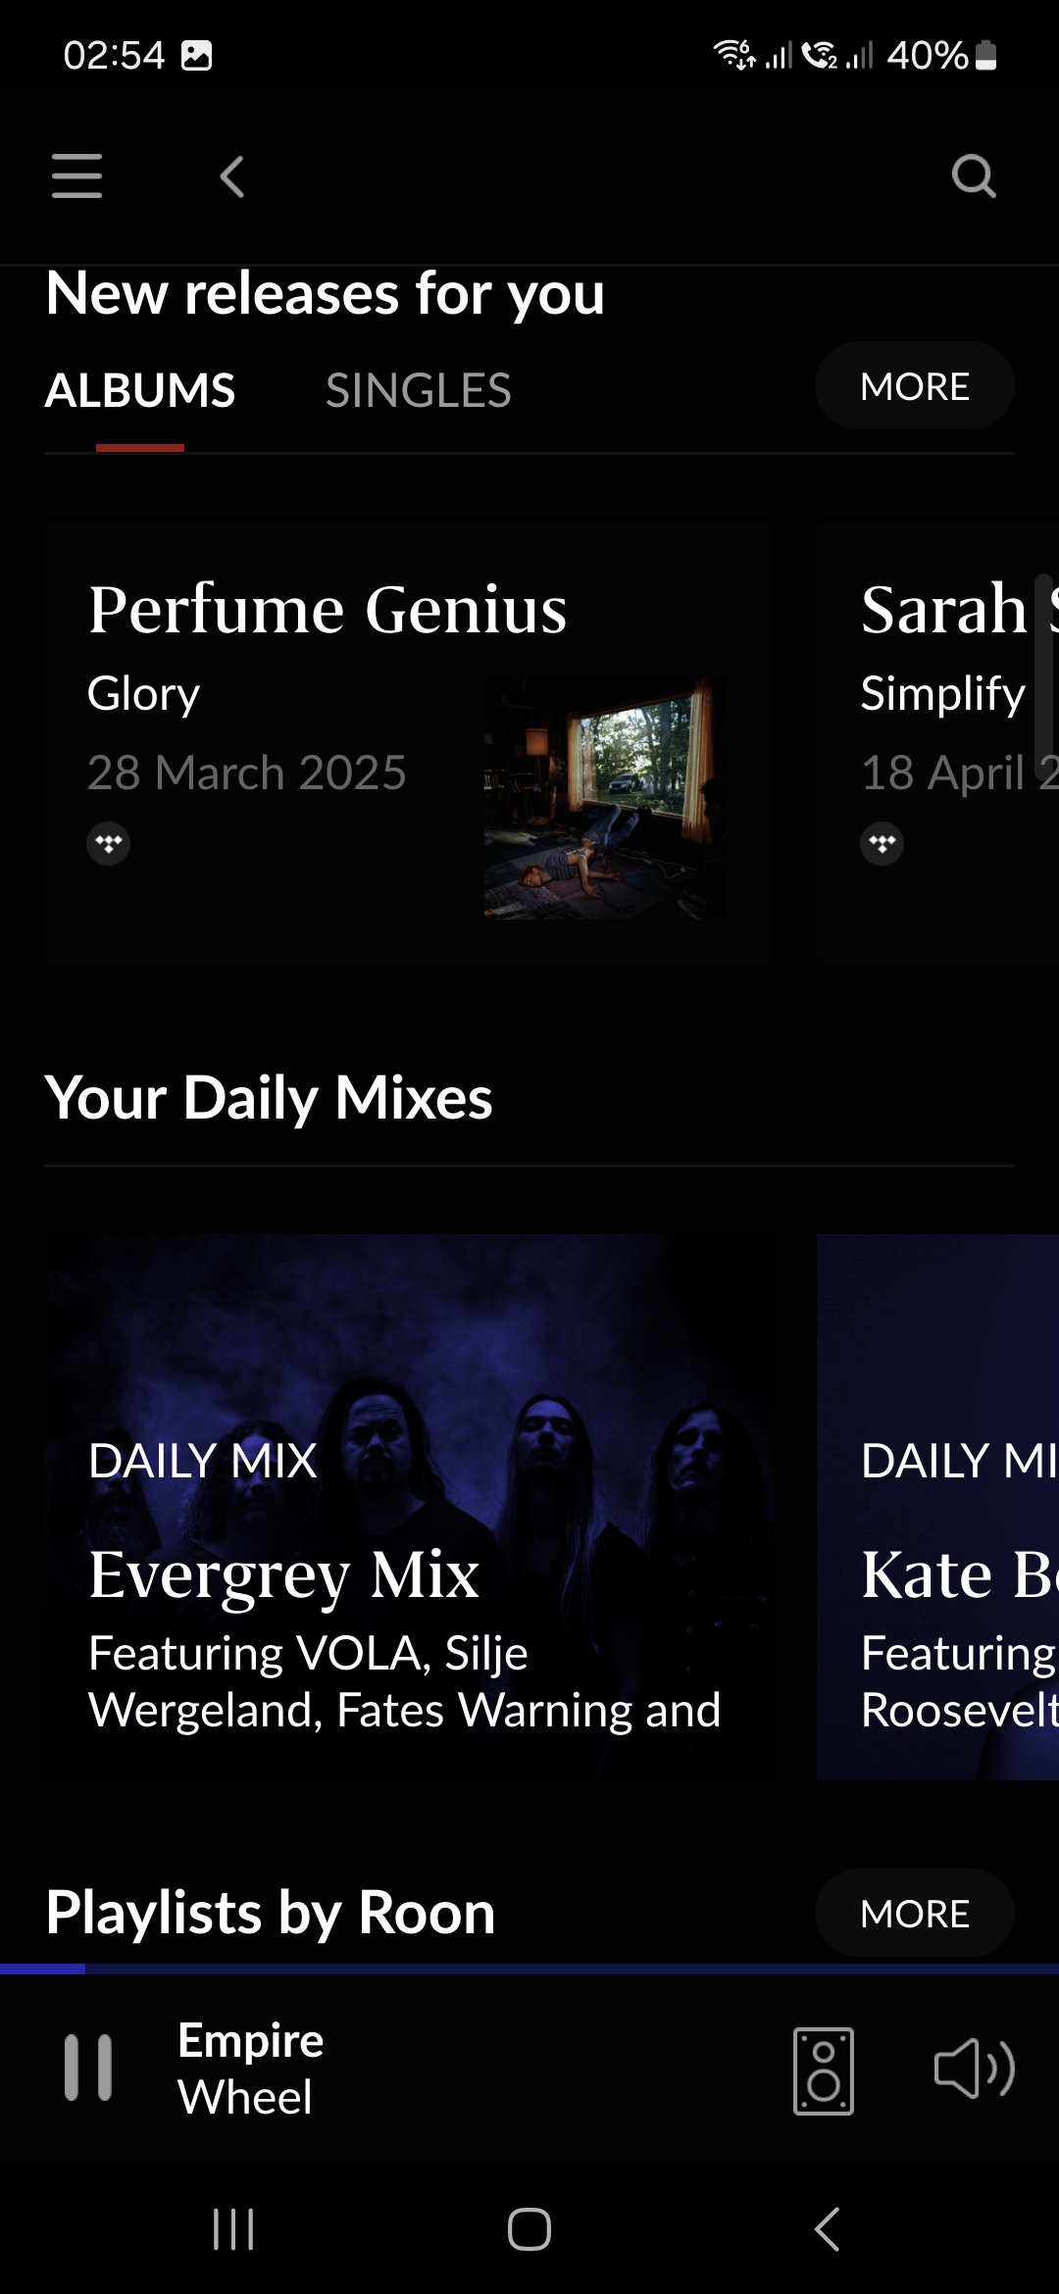Pause playback of Empire Wheel
This screenshot has width=1059, height=2294.
[x=88, y=2068]
